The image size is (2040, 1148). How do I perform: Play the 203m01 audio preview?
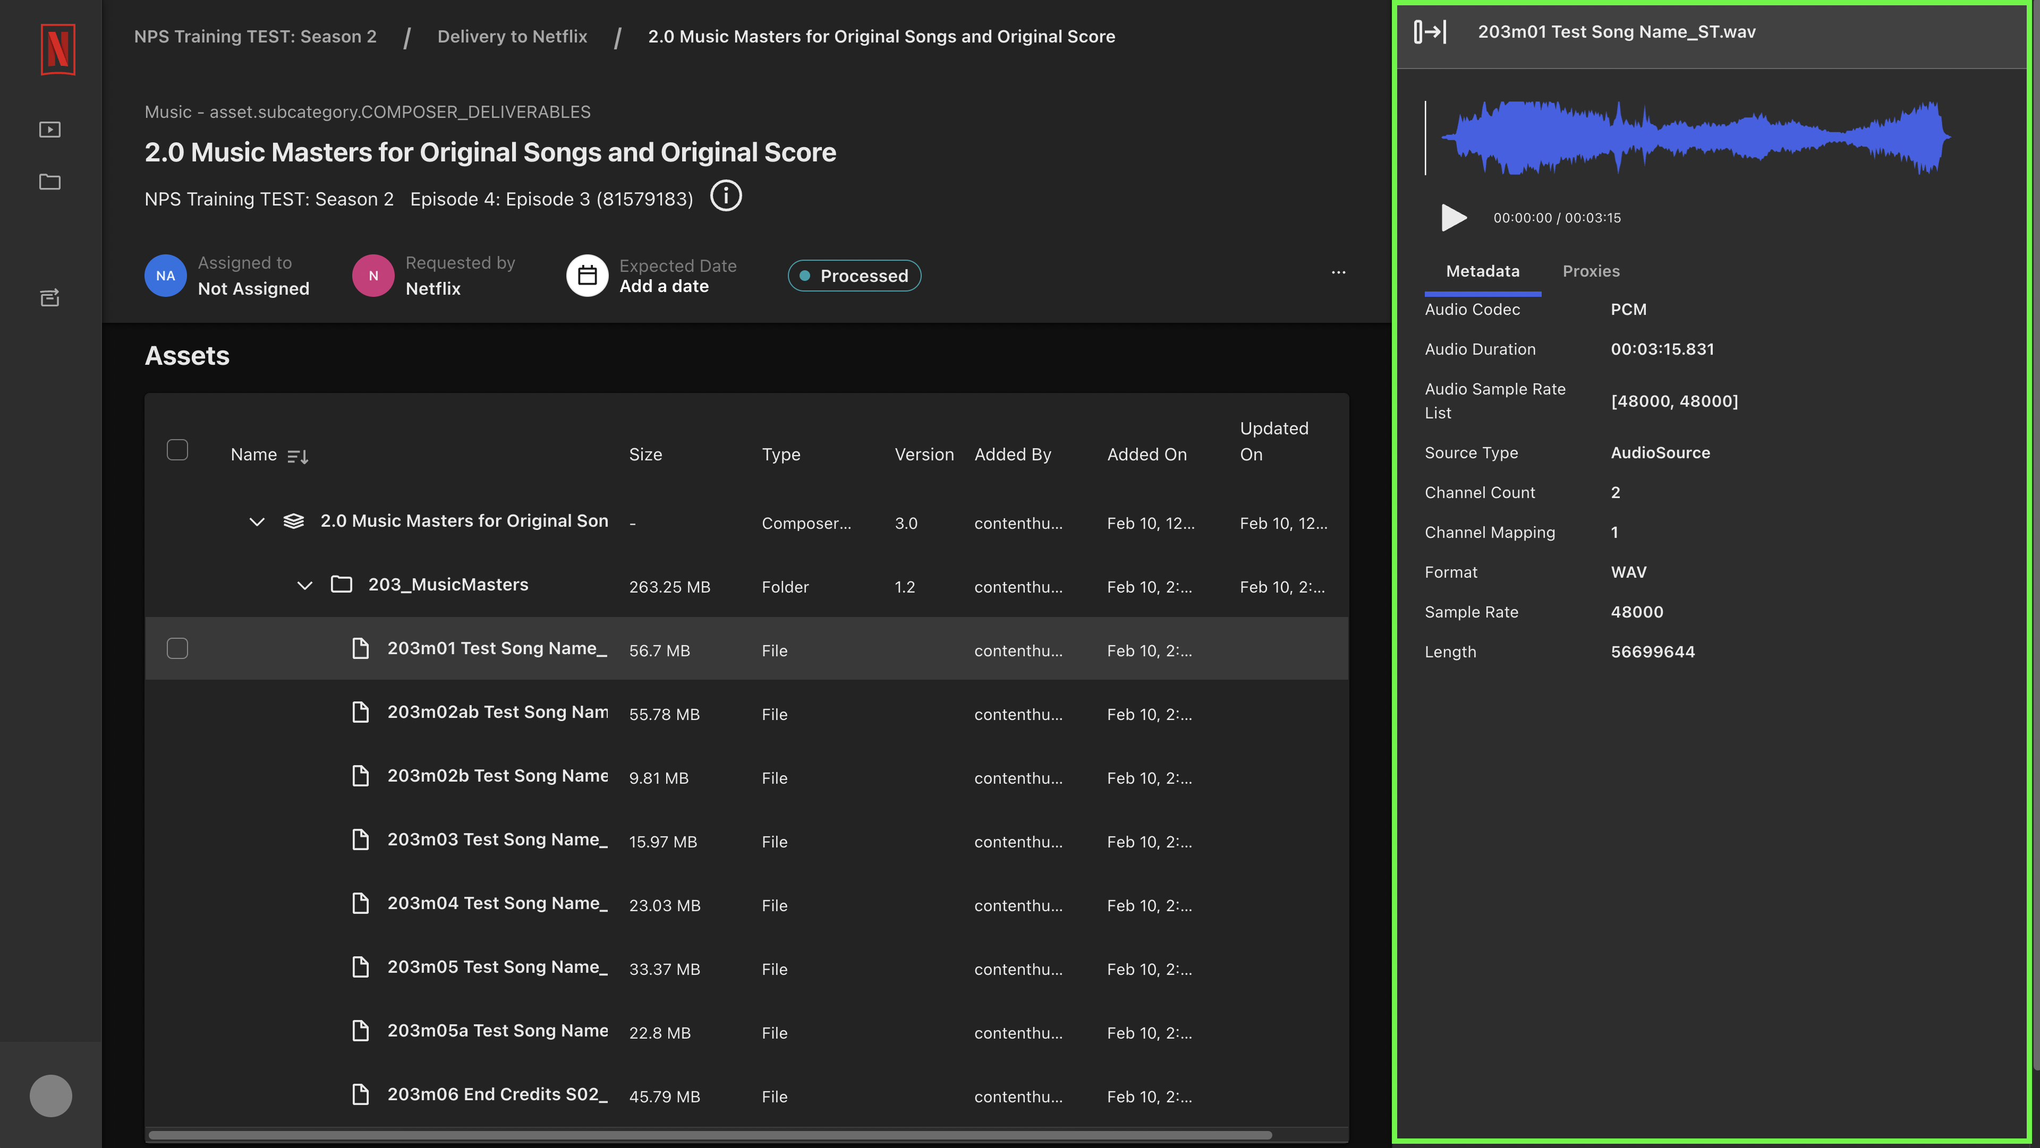click(1453, 218)
